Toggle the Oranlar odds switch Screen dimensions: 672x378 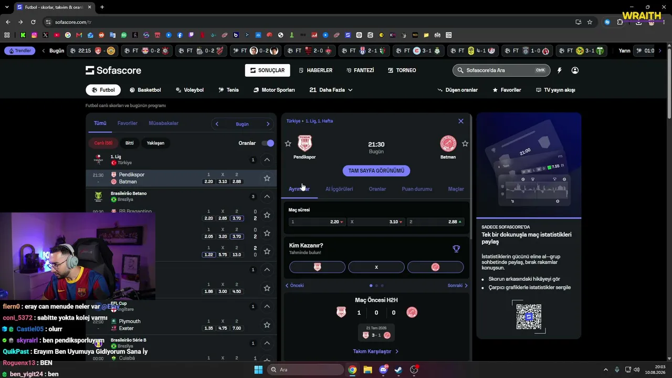[x=268, y=143]
